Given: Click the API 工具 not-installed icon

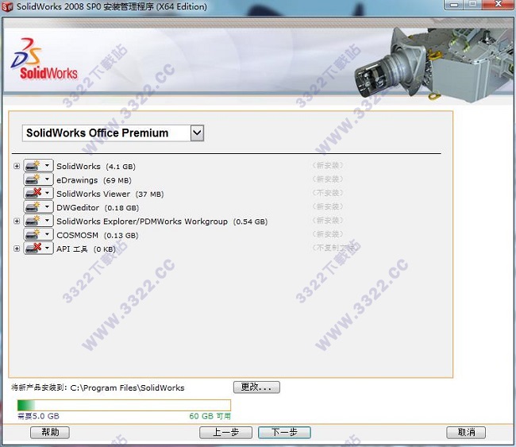Looking at the screenshot, I should point(33,249).
